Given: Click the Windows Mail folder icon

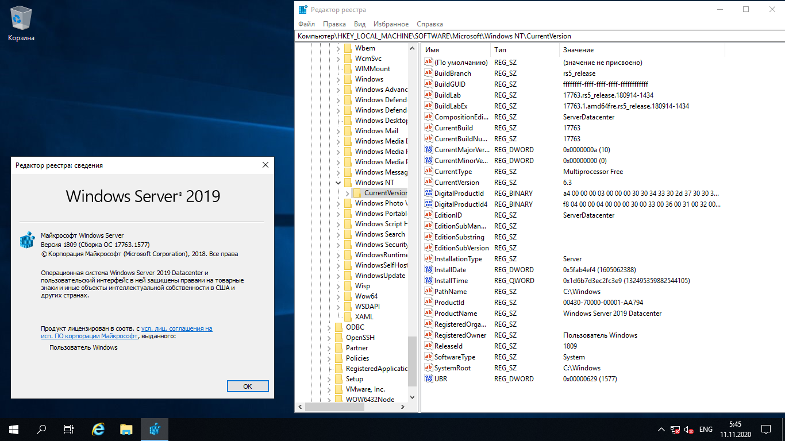Looking at the screenshot, I should pyautogui.click(x=348, y=131).
